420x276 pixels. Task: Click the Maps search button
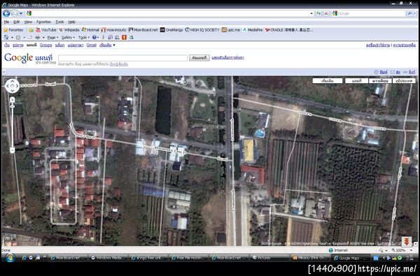pos(199,58)
